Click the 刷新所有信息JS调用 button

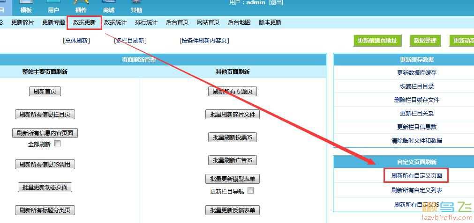[45, 164]
